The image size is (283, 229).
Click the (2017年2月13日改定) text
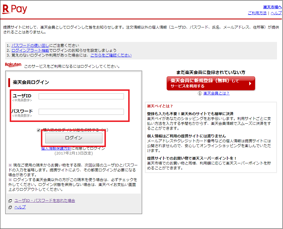(74, 153)
